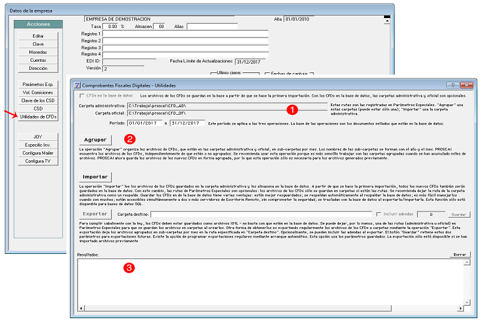Click the results horizontal scroll left arrow
Viewport: 482px width, 330px height.
pyautogui.click(x=81, y=308)
